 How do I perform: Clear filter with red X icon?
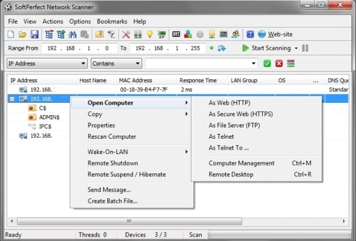pyautogui.click(x=279, y=63)
